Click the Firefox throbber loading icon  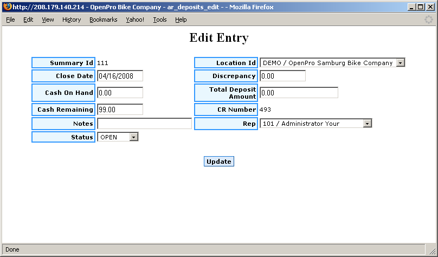click(x=428, y=20)
